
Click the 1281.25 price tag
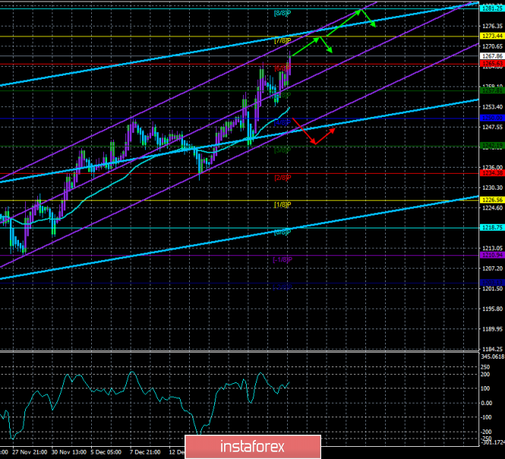tap(491, 5)
